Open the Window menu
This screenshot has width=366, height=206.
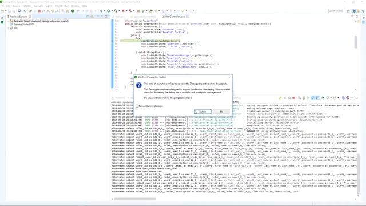point(75,6)
